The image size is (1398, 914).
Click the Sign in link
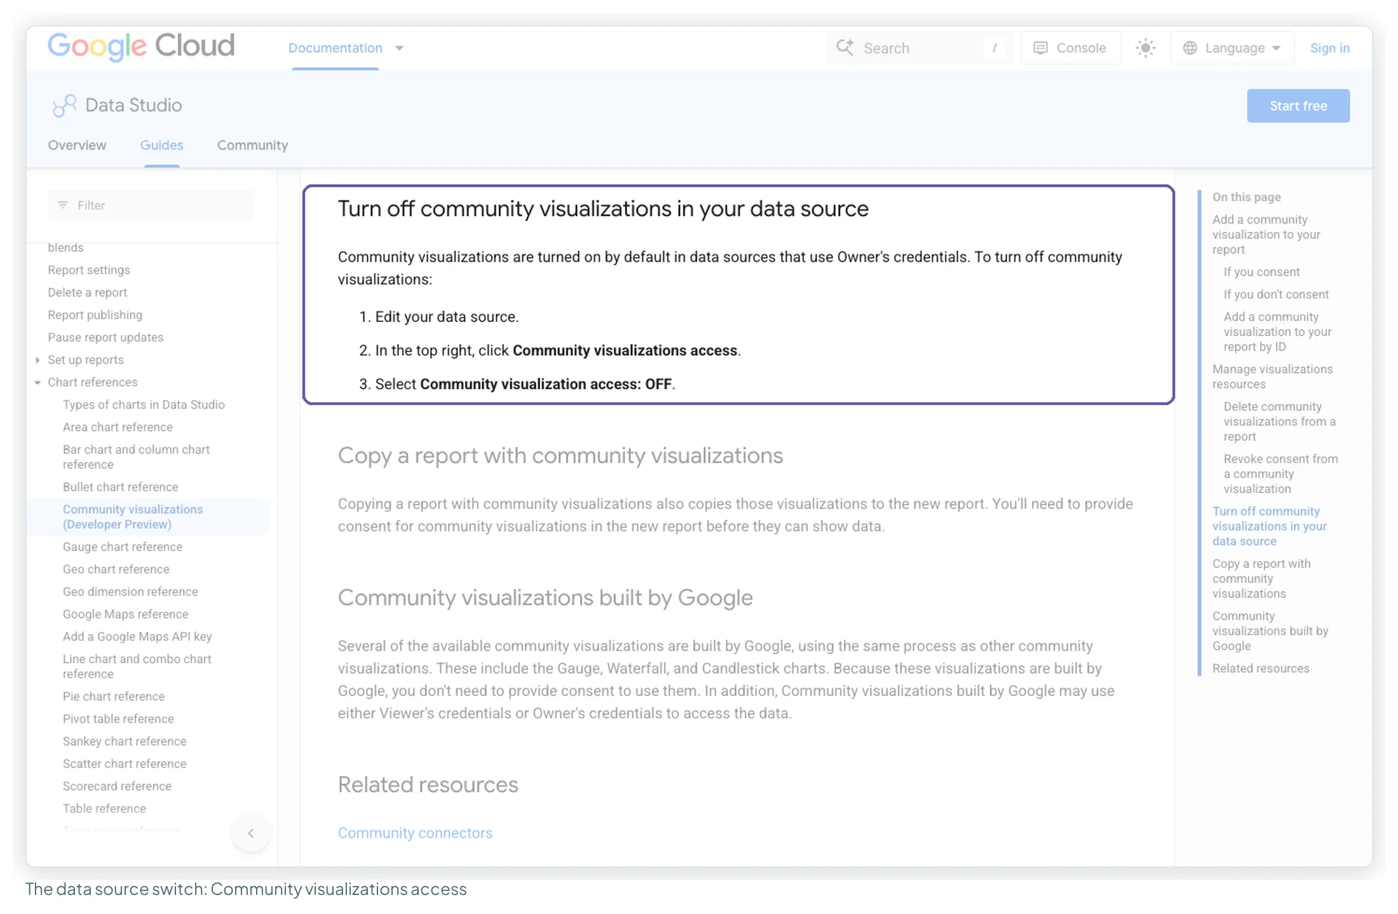coord(1329,48)
